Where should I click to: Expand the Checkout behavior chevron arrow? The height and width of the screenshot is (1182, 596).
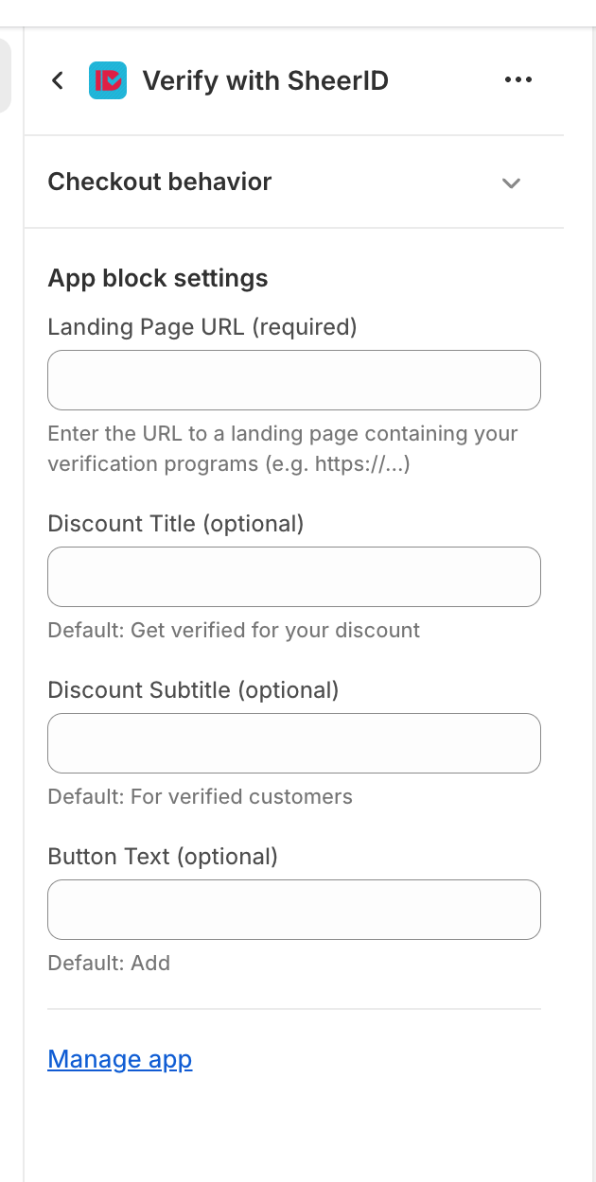point(511,183)
